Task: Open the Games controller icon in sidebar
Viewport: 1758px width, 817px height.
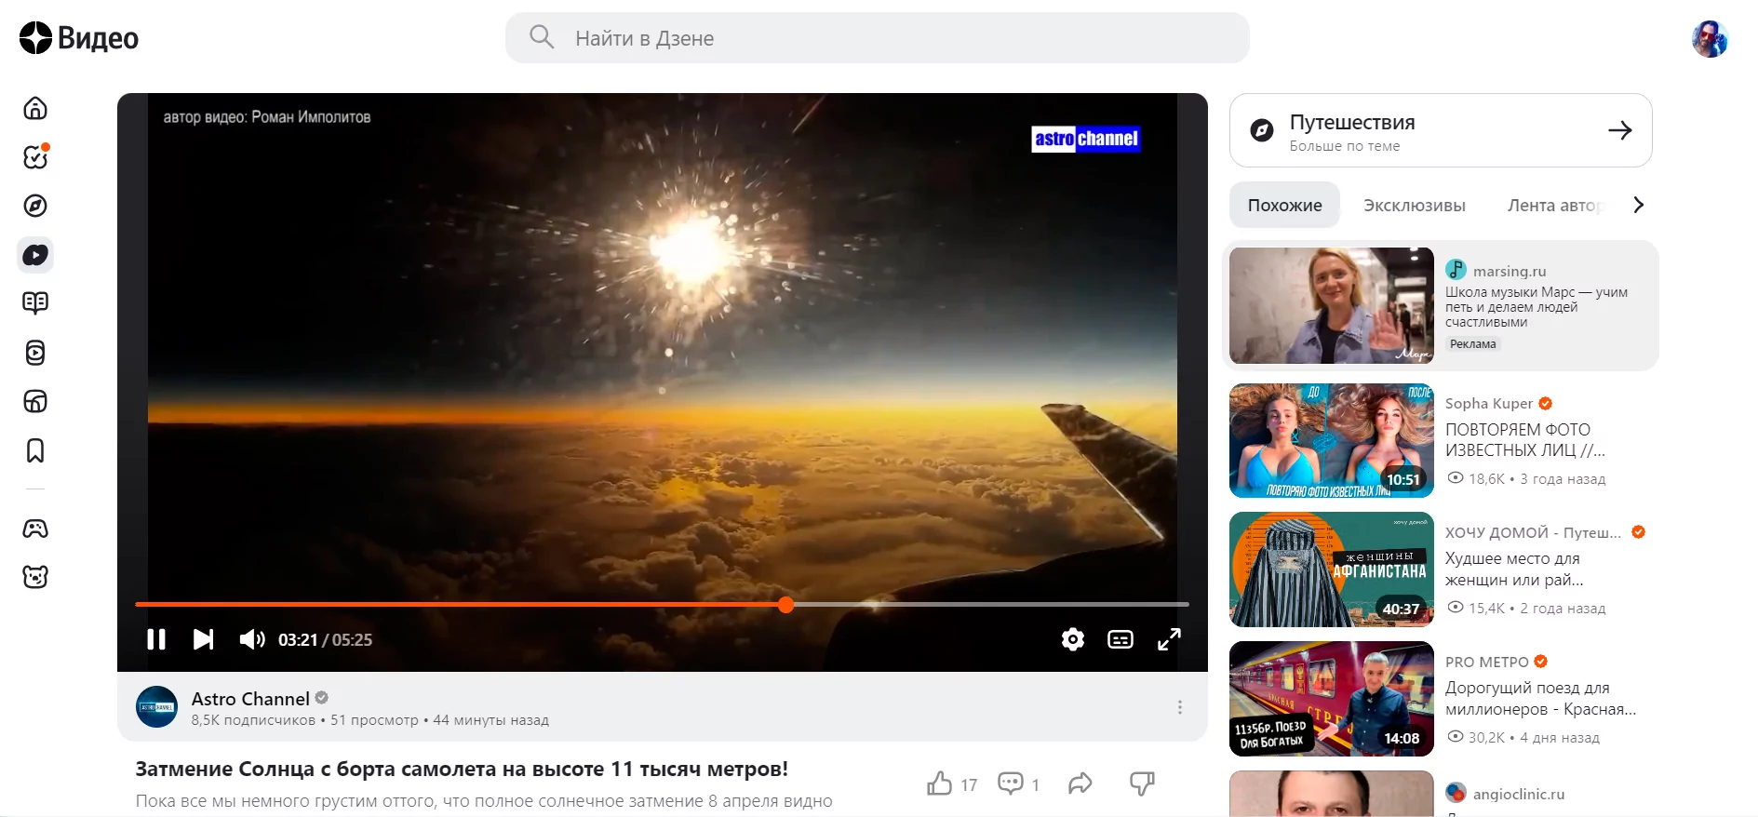Action: (35, 529)
